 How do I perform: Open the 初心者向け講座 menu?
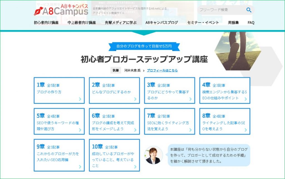(x=46, y=23)
